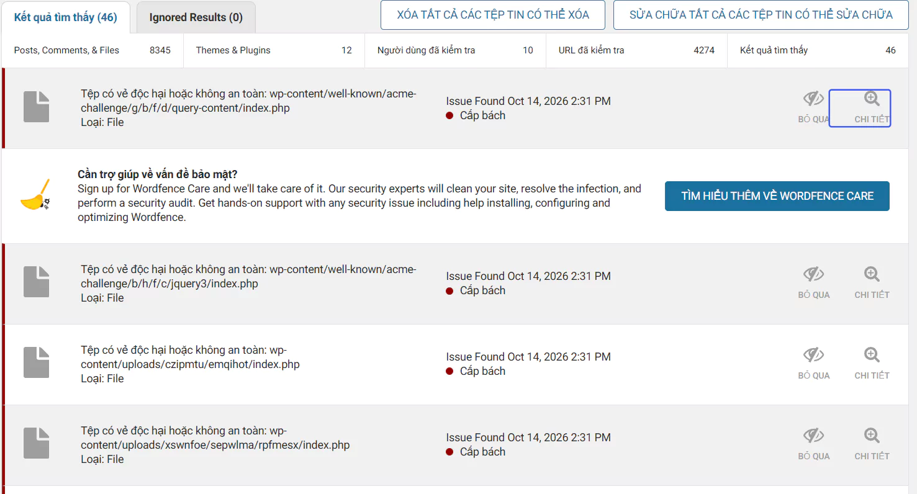Image resolution: width=917 pixels, height=494 pixels.
Task: Click XÓA TẤT CẢ CÁC TỆP TIN button
Action: tap(493, 15)
